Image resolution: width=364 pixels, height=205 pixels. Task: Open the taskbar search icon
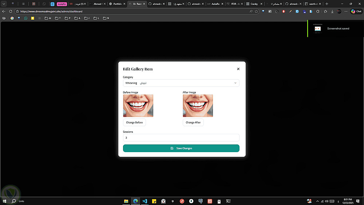pos(14,201)
